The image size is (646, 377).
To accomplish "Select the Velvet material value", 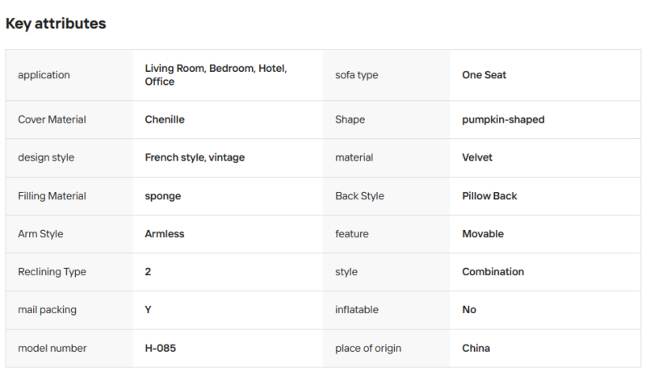I will coord(477,157).
